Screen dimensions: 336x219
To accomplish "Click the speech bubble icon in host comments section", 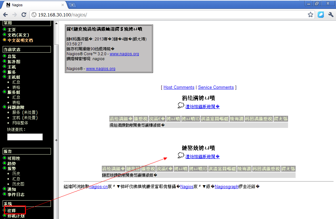I will pos(181,105).
